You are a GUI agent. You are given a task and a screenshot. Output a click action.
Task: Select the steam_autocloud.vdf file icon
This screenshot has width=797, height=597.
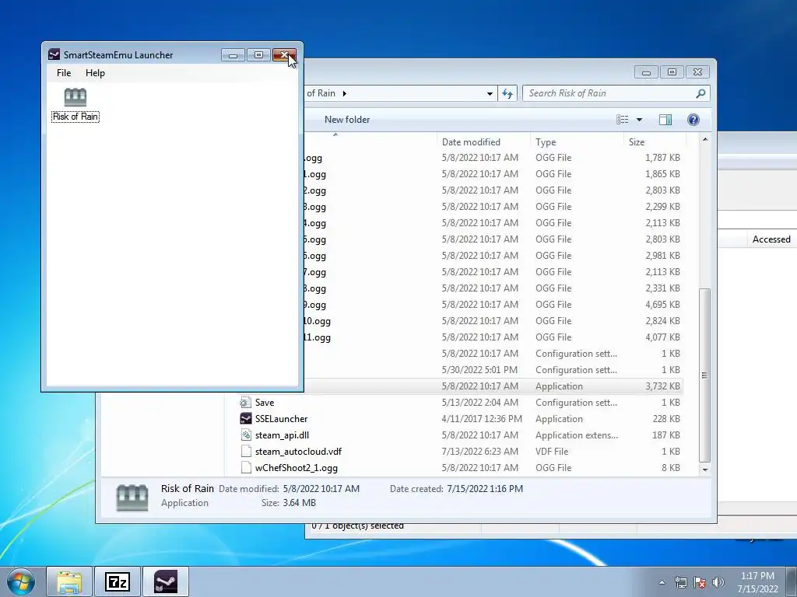pos(245,452)
